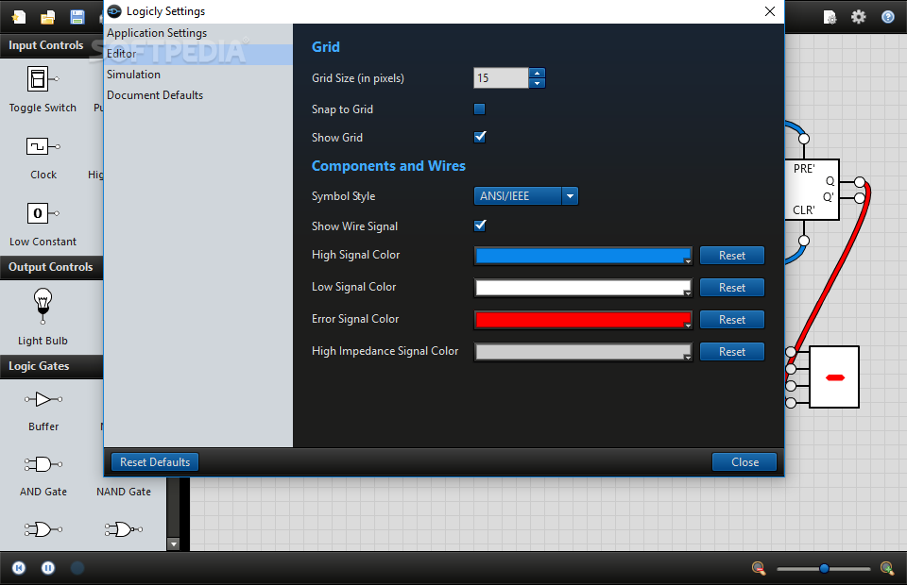This screenshot has width=907, height=585.
Task: Uncheck the Show Grid checkbox
Action: (480, 137)
